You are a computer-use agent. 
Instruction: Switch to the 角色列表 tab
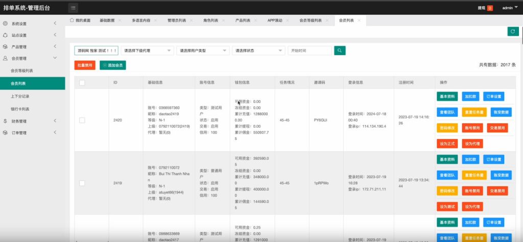click(x=211, y=20)
